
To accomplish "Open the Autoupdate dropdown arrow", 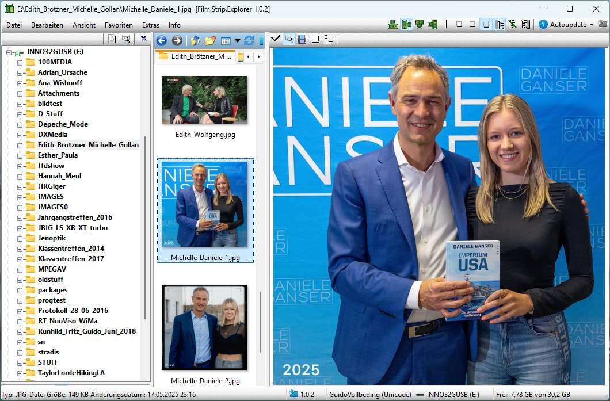I will (x=592, y=25).
